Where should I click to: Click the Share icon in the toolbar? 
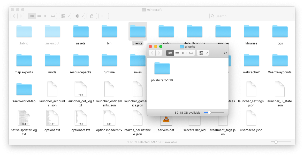point(92,16)
